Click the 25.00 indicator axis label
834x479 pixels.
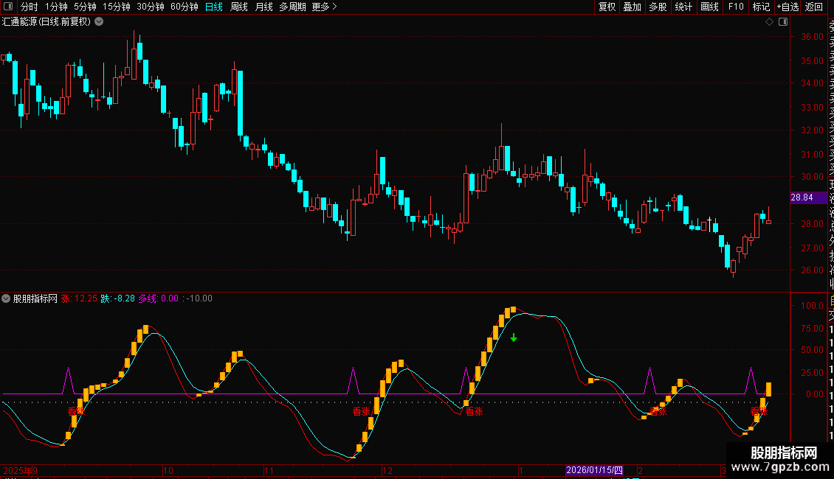click(812, 372)
